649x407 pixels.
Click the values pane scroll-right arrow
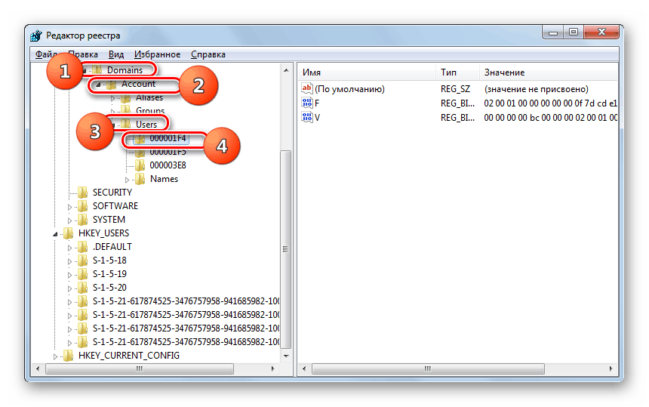click(611, 368)
